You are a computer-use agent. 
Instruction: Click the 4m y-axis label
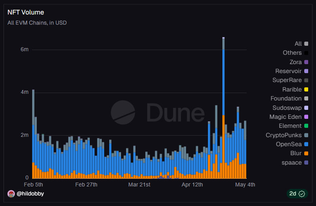point(24,92)
